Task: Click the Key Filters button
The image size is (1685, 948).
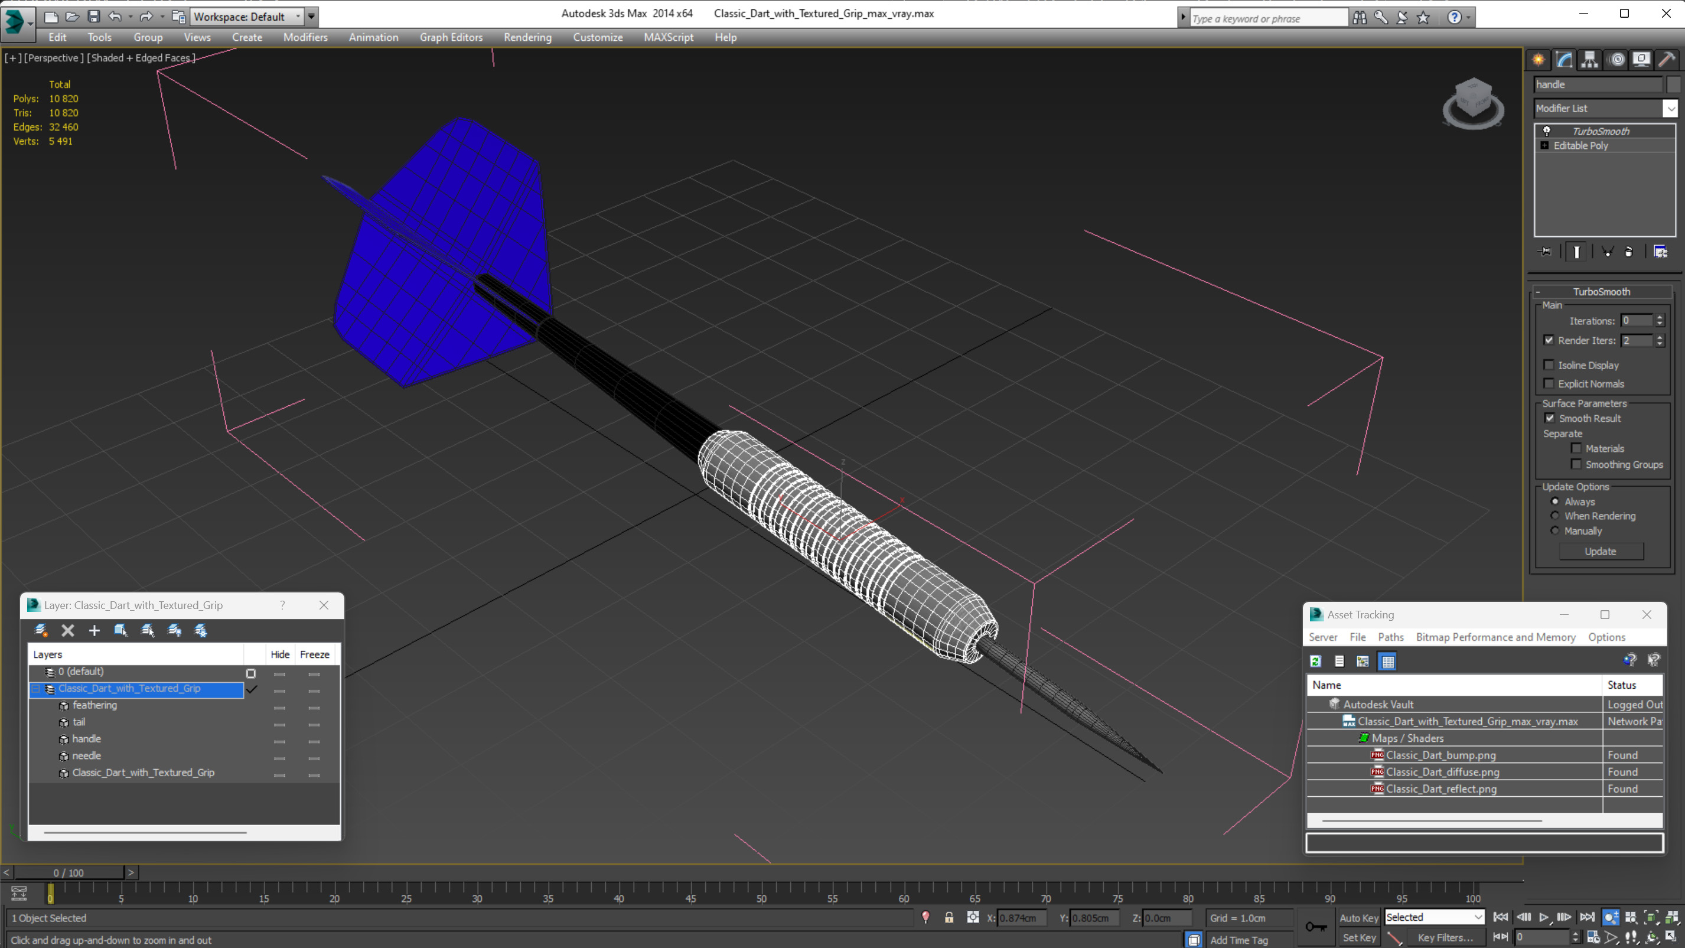Action: tap(1445, 937)
